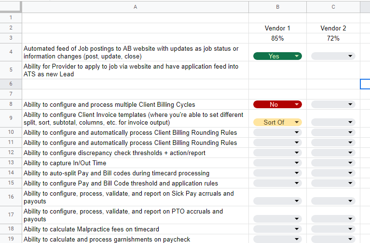Open the Sort Of dropdown in row 9
370x243 pixels.
277,122
